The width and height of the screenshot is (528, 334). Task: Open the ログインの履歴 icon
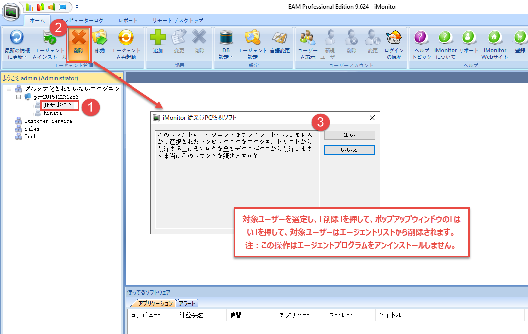pos(394,45)
